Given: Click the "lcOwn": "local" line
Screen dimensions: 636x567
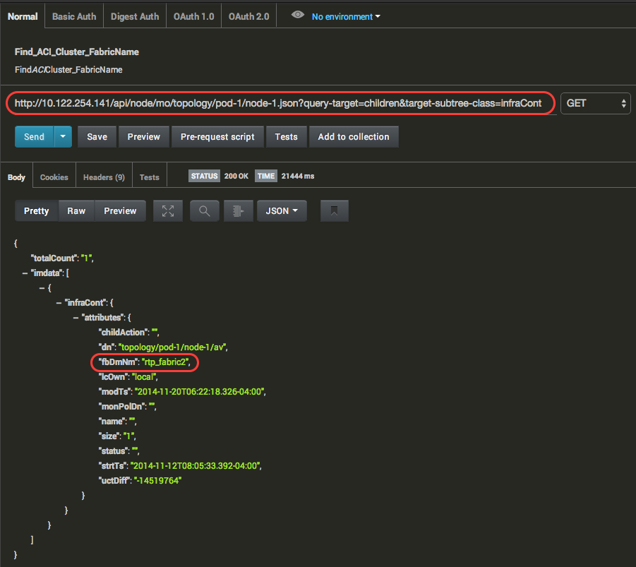Looking at the screenshot, I should [128, 377].
